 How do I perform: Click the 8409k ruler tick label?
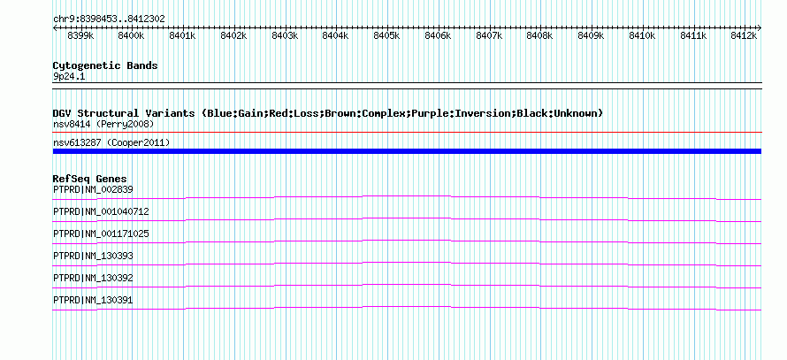coord(591,35)
